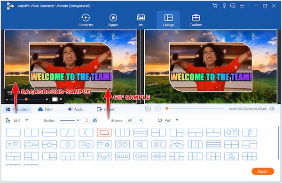The image size is (282, 183).
Task: Select the three circles template
Action: click(104, 156)
